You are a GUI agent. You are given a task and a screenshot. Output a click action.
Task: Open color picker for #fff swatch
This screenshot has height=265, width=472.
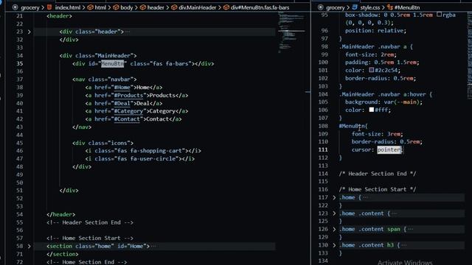point(372,110)
